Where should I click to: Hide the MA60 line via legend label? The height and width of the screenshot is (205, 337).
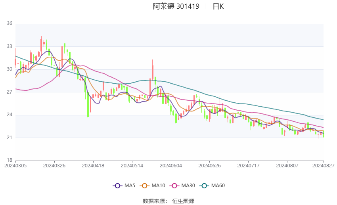click(218, 186)
